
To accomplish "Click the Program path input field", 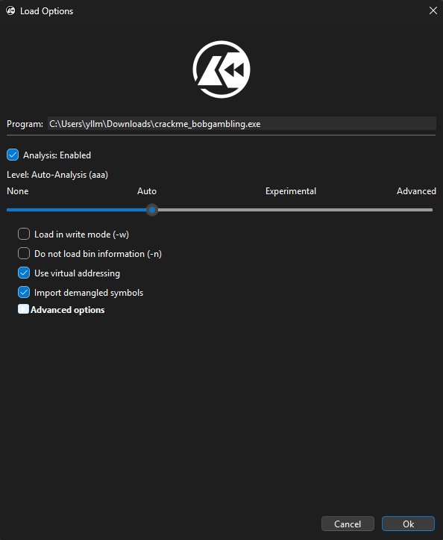I will tap(242, 124).
